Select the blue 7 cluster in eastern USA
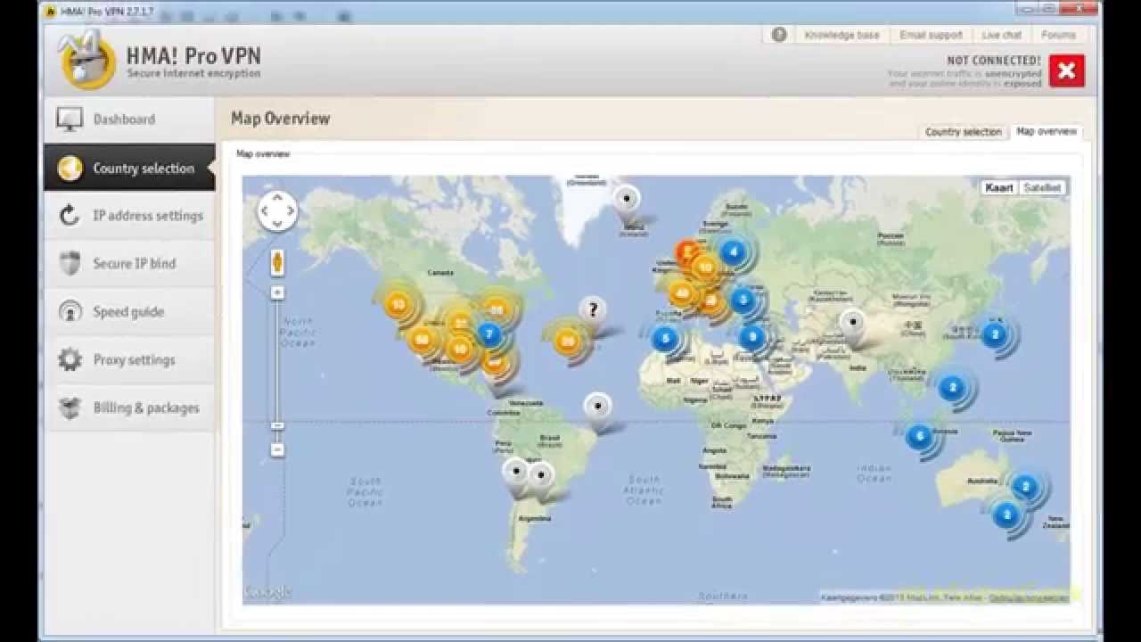1141x642 pixels. click(488, 334)
